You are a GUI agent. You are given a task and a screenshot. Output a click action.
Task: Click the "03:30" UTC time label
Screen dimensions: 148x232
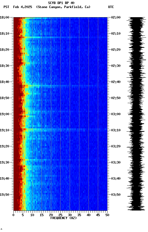(116, 162)
